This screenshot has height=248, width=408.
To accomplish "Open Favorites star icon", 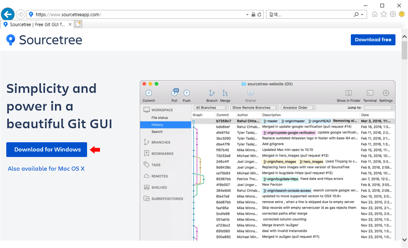I will [x=384, y=14].
